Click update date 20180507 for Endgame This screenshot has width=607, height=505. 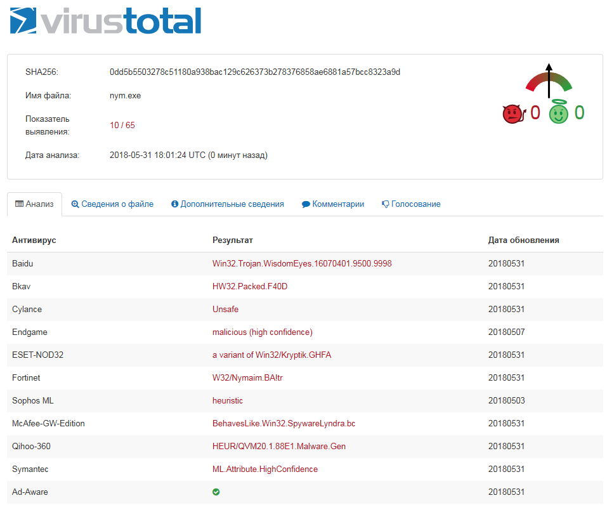point(506,332)
